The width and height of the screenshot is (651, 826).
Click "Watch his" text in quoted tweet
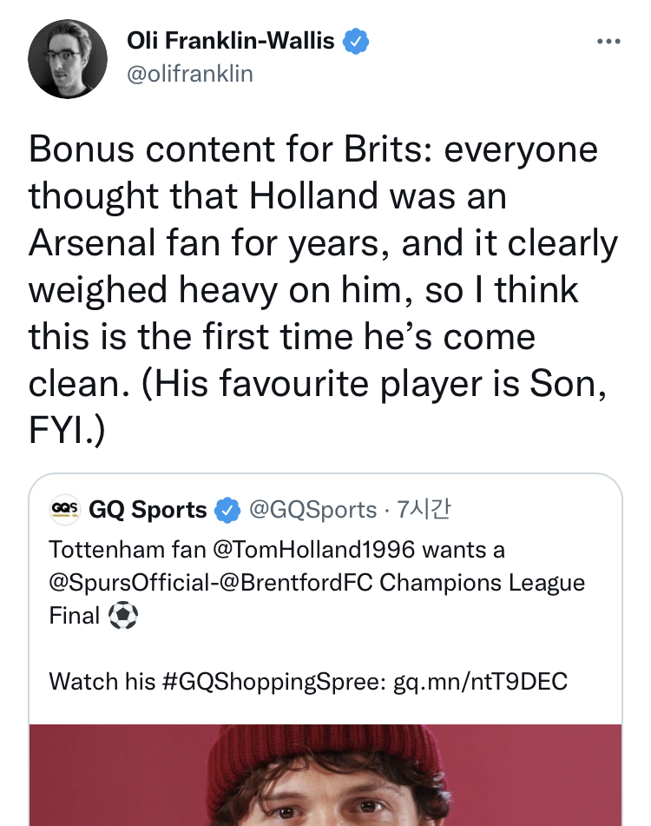[x=89, y=680]
